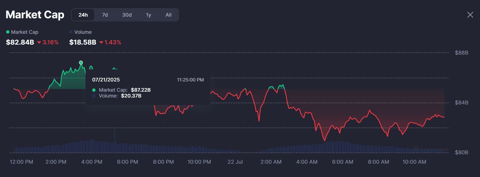Screen dimensions: 480x177
Task: Click the highlighted peak data point marker
Action: point(81,63)
